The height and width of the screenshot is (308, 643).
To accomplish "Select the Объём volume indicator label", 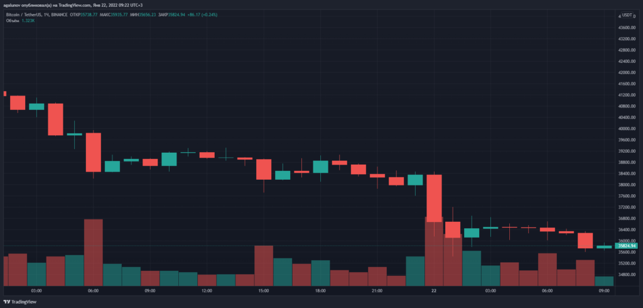I will coord(11,20).
